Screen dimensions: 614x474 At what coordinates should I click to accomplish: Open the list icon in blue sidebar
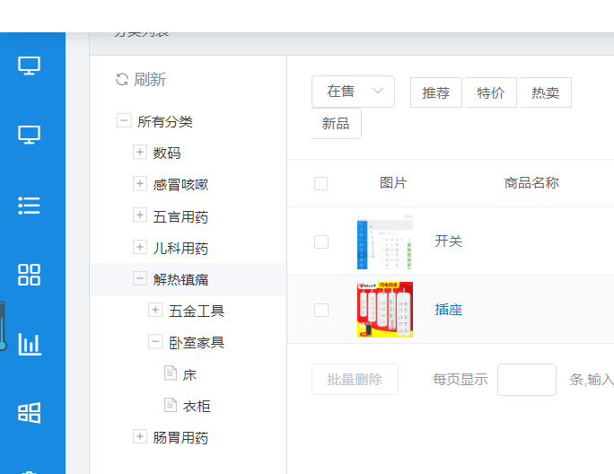pos(30,206)
